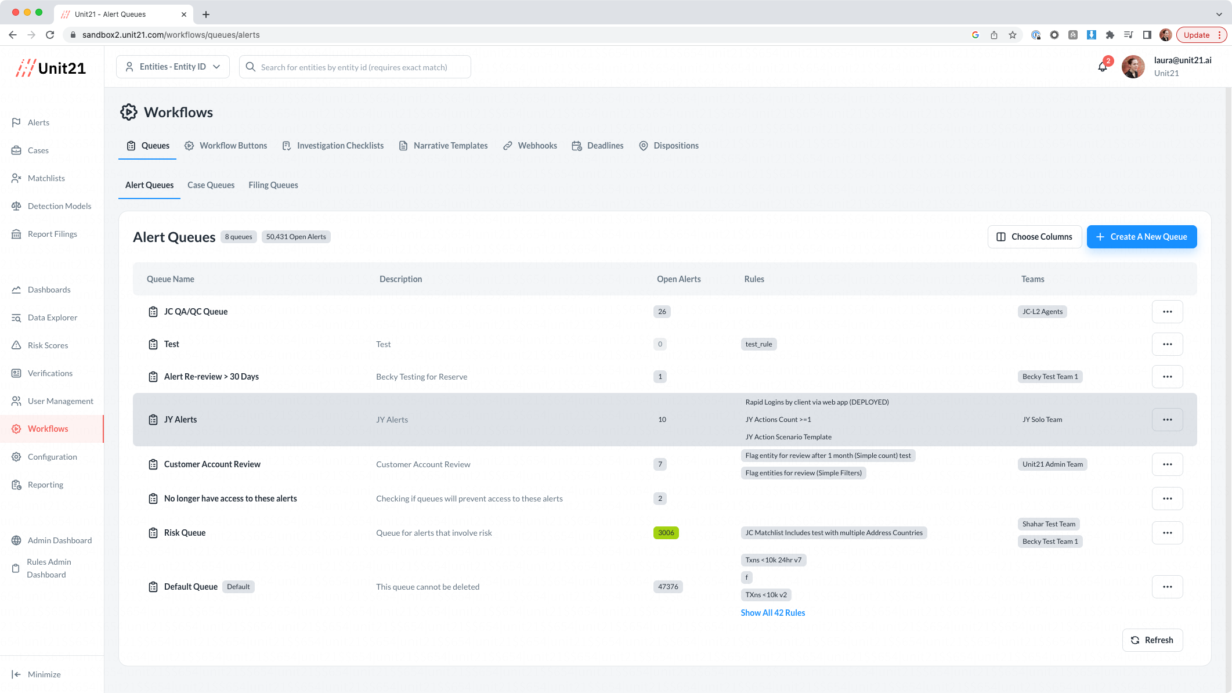Open Detection Models from the sidebar
The width and height of the screenshot is (1232, 693).
tap(59, 206)
